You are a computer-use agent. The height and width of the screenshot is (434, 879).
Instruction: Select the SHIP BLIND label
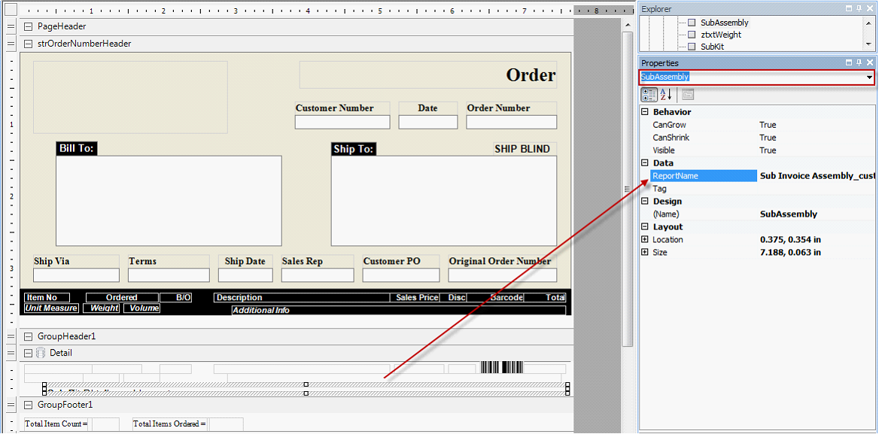click(x=525, y=149)
